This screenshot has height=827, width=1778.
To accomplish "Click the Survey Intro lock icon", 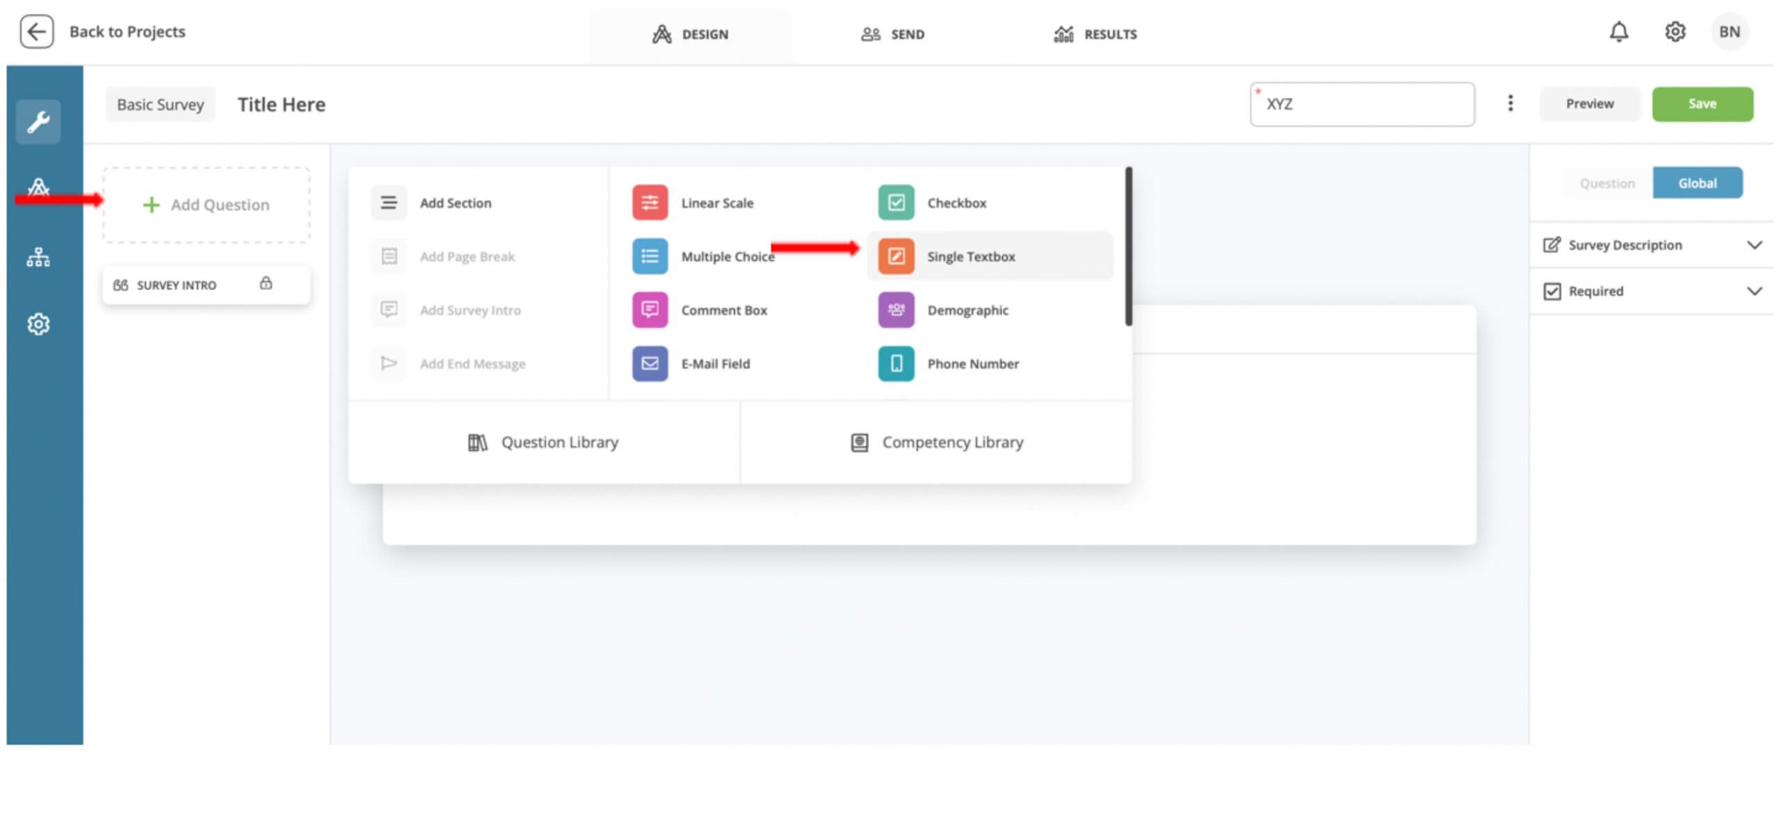I will tap(266, 283).
